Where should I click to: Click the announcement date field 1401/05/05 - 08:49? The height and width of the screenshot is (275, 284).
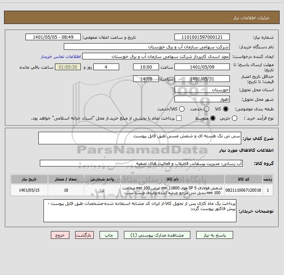click(x=53, y=37)
